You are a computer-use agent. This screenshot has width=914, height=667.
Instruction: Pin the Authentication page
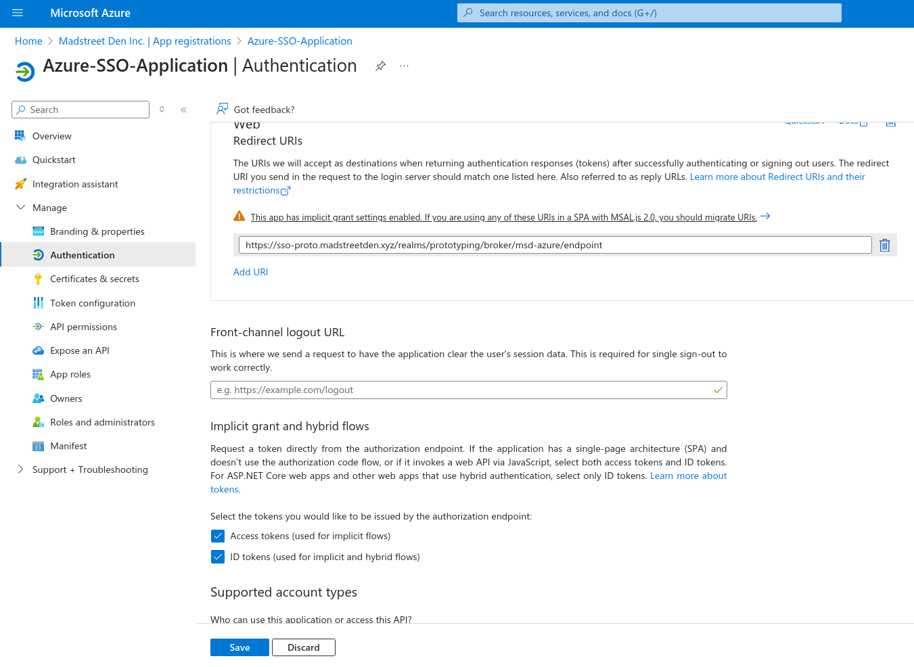coord(381,66)
